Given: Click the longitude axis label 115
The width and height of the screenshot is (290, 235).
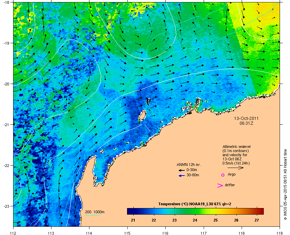Looking at the screenshot, I should [127, 233].
